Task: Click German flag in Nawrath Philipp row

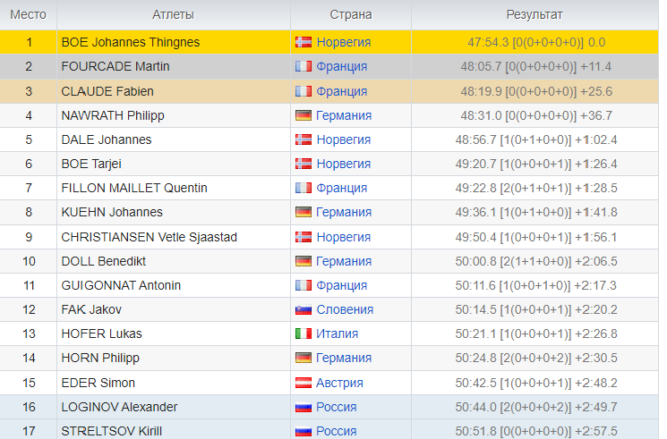Action: coord(303,115)
